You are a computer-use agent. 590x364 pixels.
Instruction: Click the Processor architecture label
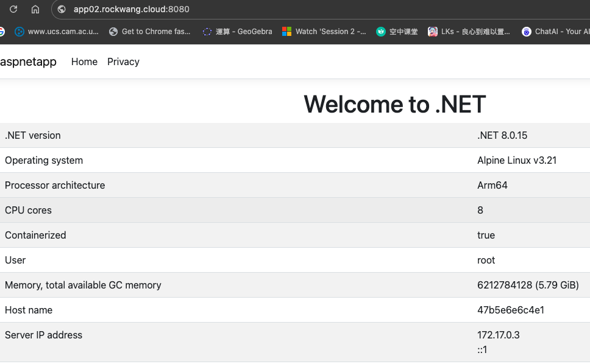(55, 185)
